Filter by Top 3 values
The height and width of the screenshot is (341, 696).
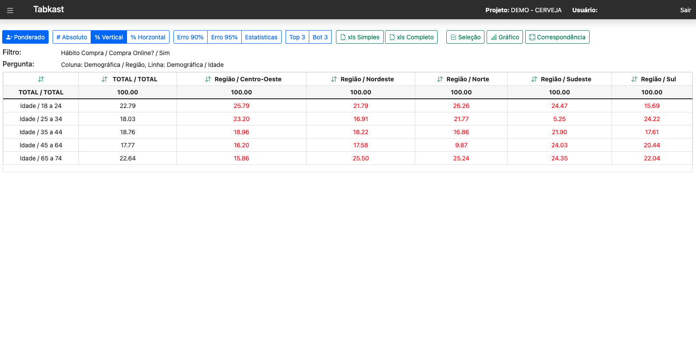[297, 37]
